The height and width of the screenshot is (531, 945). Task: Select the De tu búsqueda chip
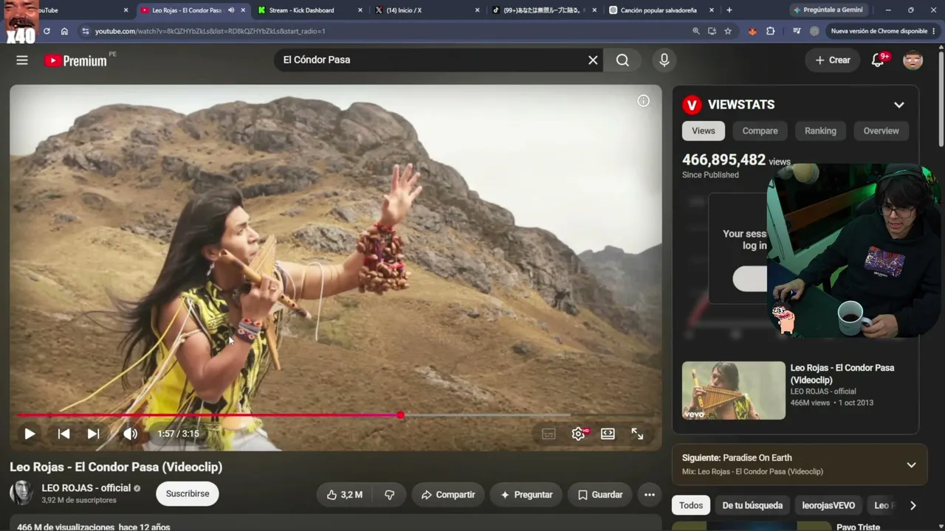[752, 505]
